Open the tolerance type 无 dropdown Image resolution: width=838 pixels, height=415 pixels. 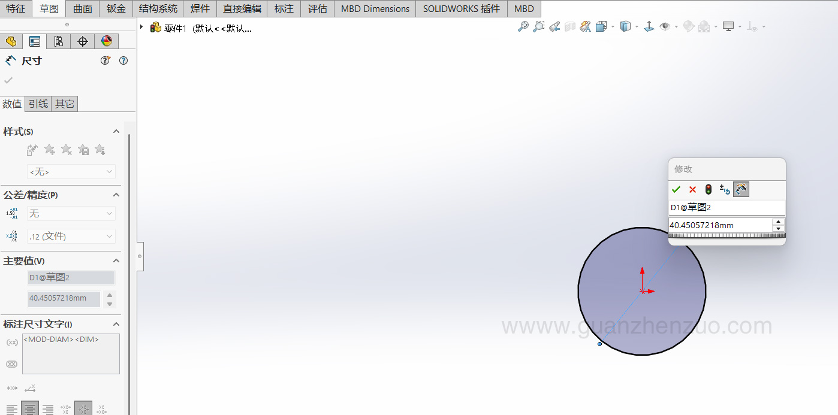(x=71, y=213)
